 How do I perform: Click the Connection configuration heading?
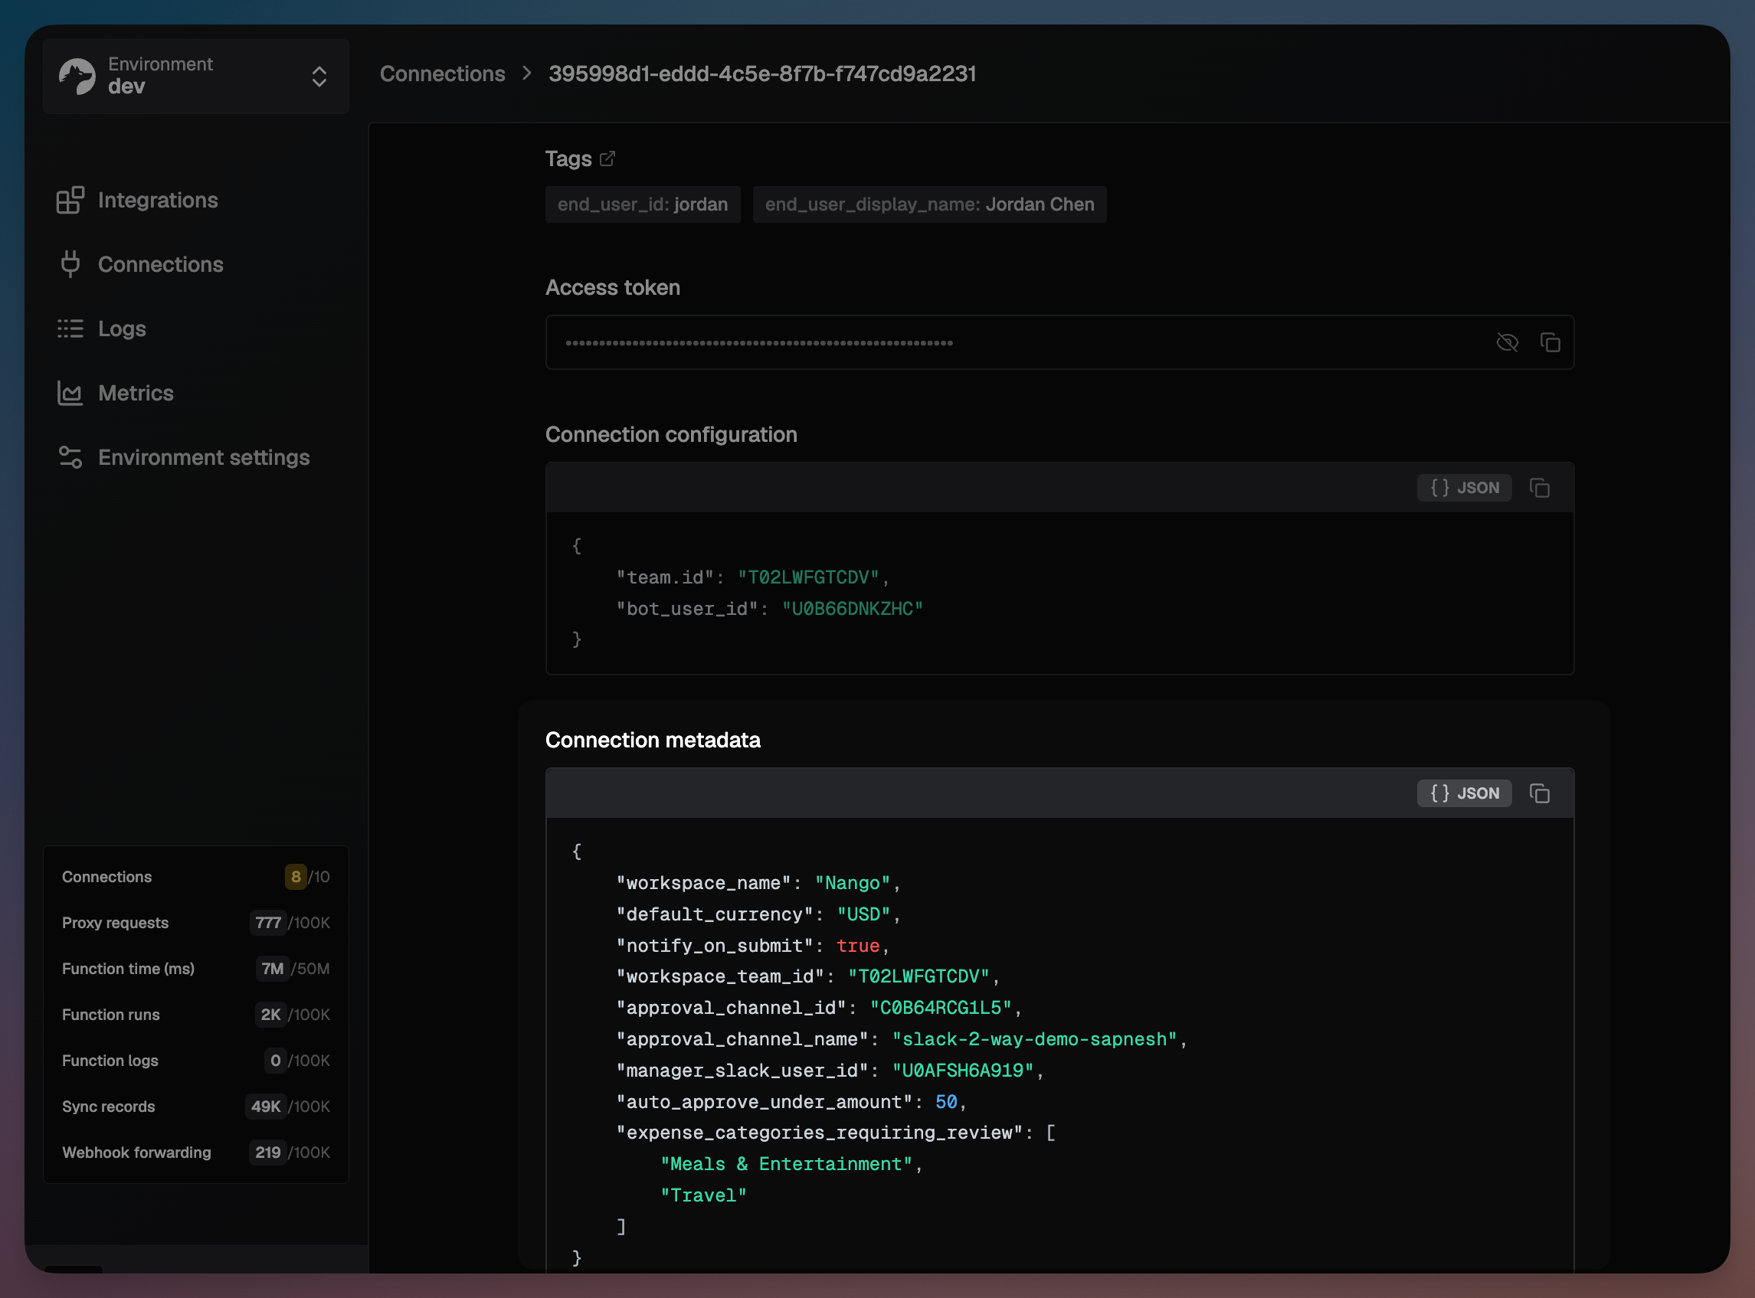671,434
